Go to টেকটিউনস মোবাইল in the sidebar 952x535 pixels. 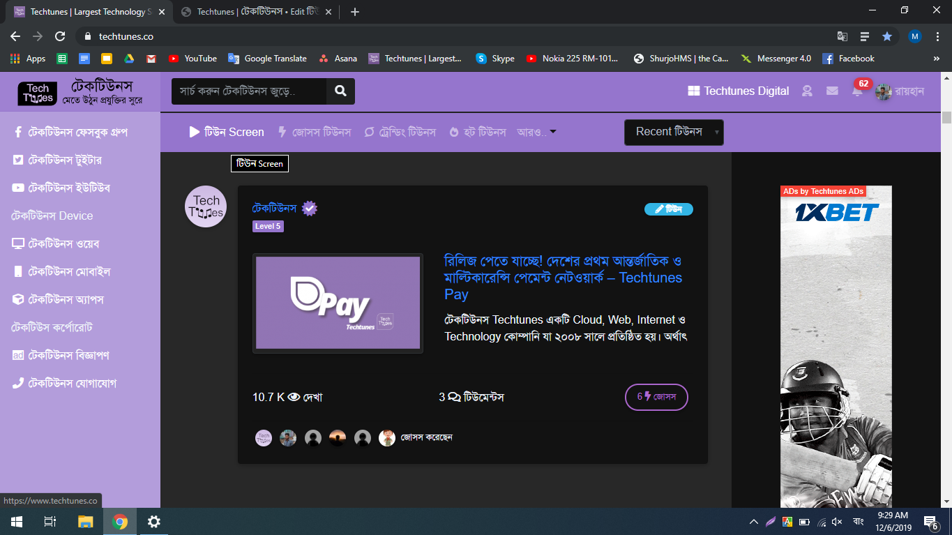pos(61,271)
